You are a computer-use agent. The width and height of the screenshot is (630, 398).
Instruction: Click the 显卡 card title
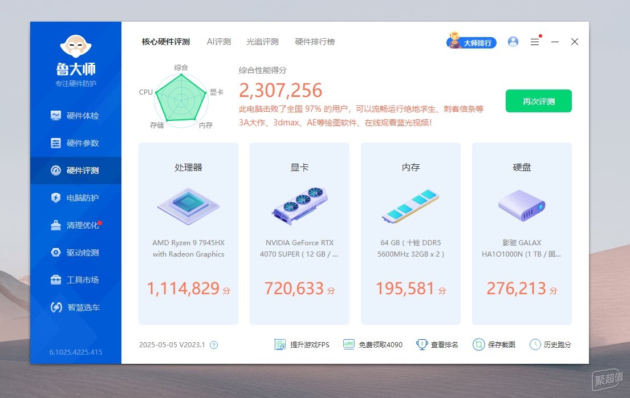(300, 168)
